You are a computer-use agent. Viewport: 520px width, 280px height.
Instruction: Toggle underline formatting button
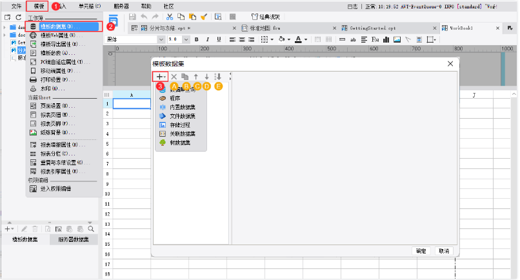point(217,39)
